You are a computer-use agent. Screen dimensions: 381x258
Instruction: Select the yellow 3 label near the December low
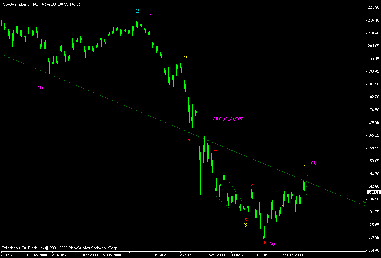pyautogui.click(x=245, y=225)
